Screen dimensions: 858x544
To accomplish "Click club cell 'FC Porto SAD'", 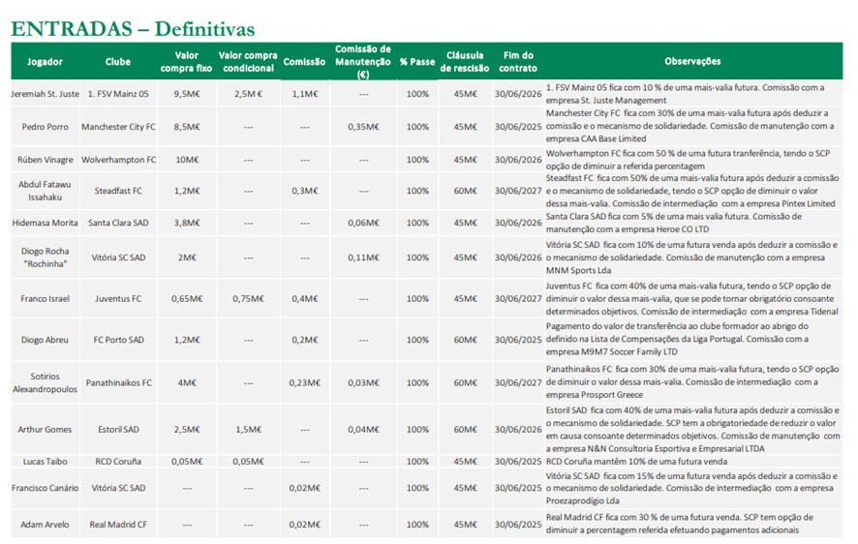I will click(118, 340).
